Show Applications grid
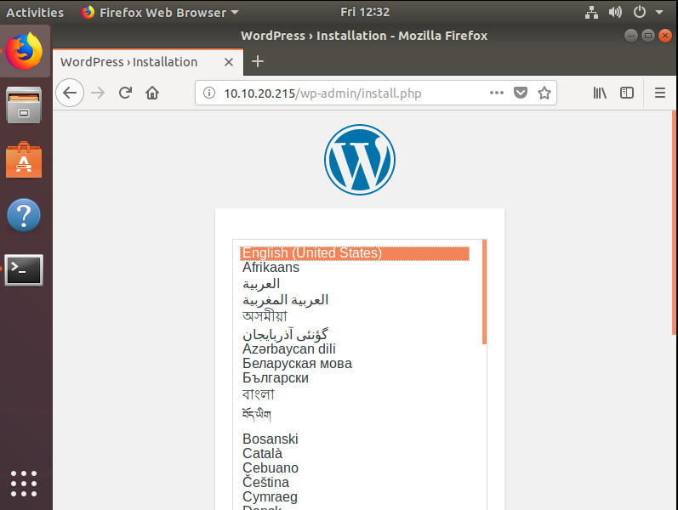The height and width of the screenshot is (510, 678). tap(24, 483)
